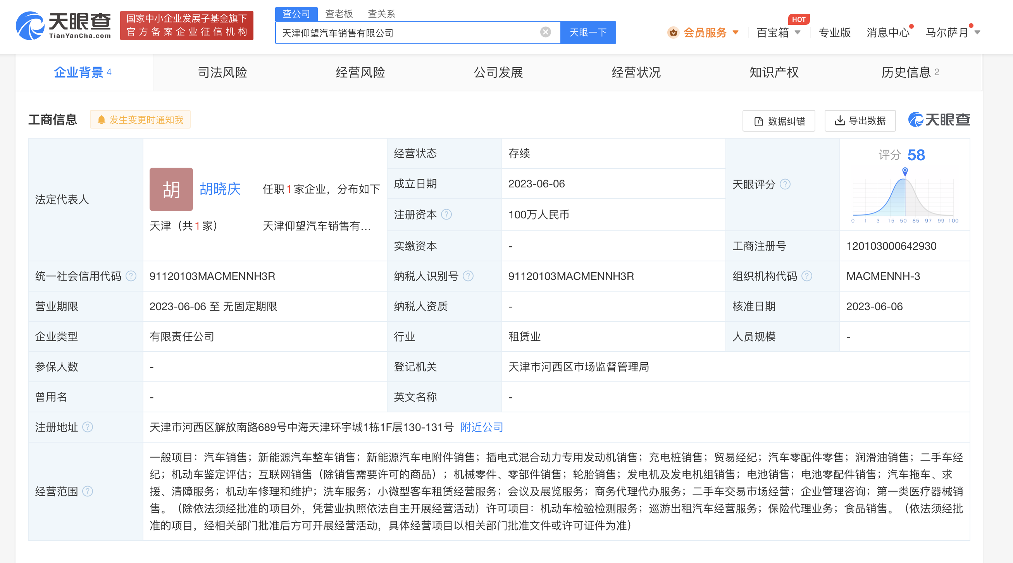The height and width of the screenshot is (563, 1013).
Task: Click 有限责任公司 enterprise type value
Action: click(182, 337)
